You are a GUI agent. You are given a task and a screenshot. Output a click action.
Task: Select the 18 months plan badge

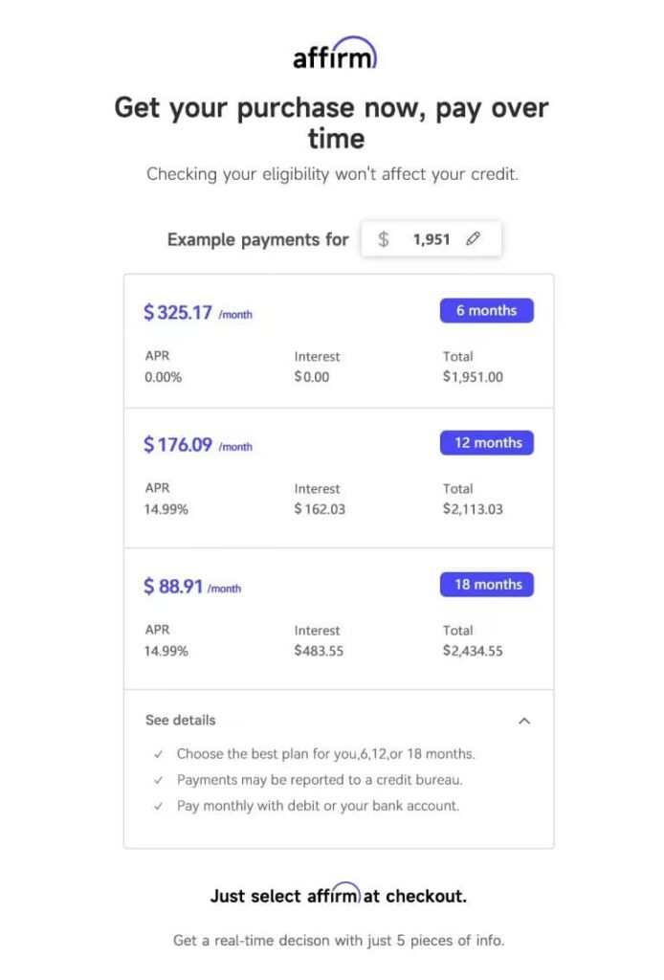(x=486, y=584)
